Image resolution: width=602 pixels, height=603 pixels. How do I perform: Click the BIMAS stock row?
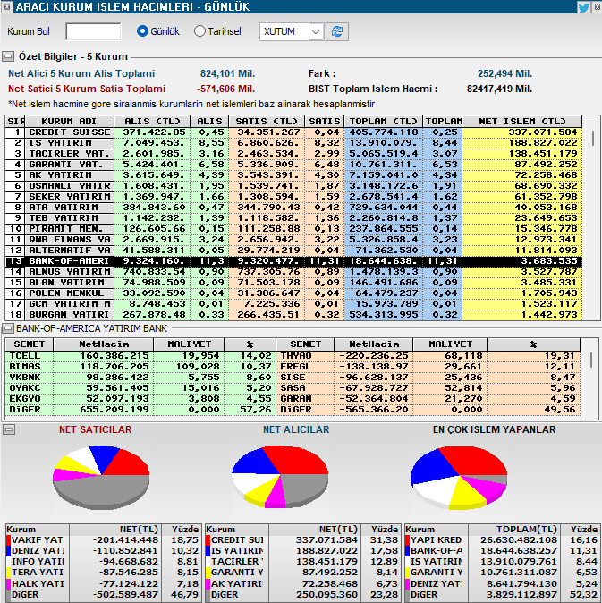(140, 367)
